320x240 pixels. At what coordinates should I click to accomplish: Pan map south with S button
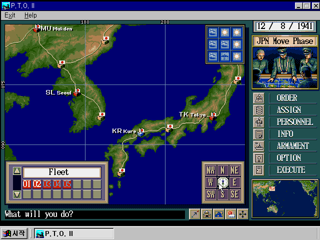click(222, 194)
